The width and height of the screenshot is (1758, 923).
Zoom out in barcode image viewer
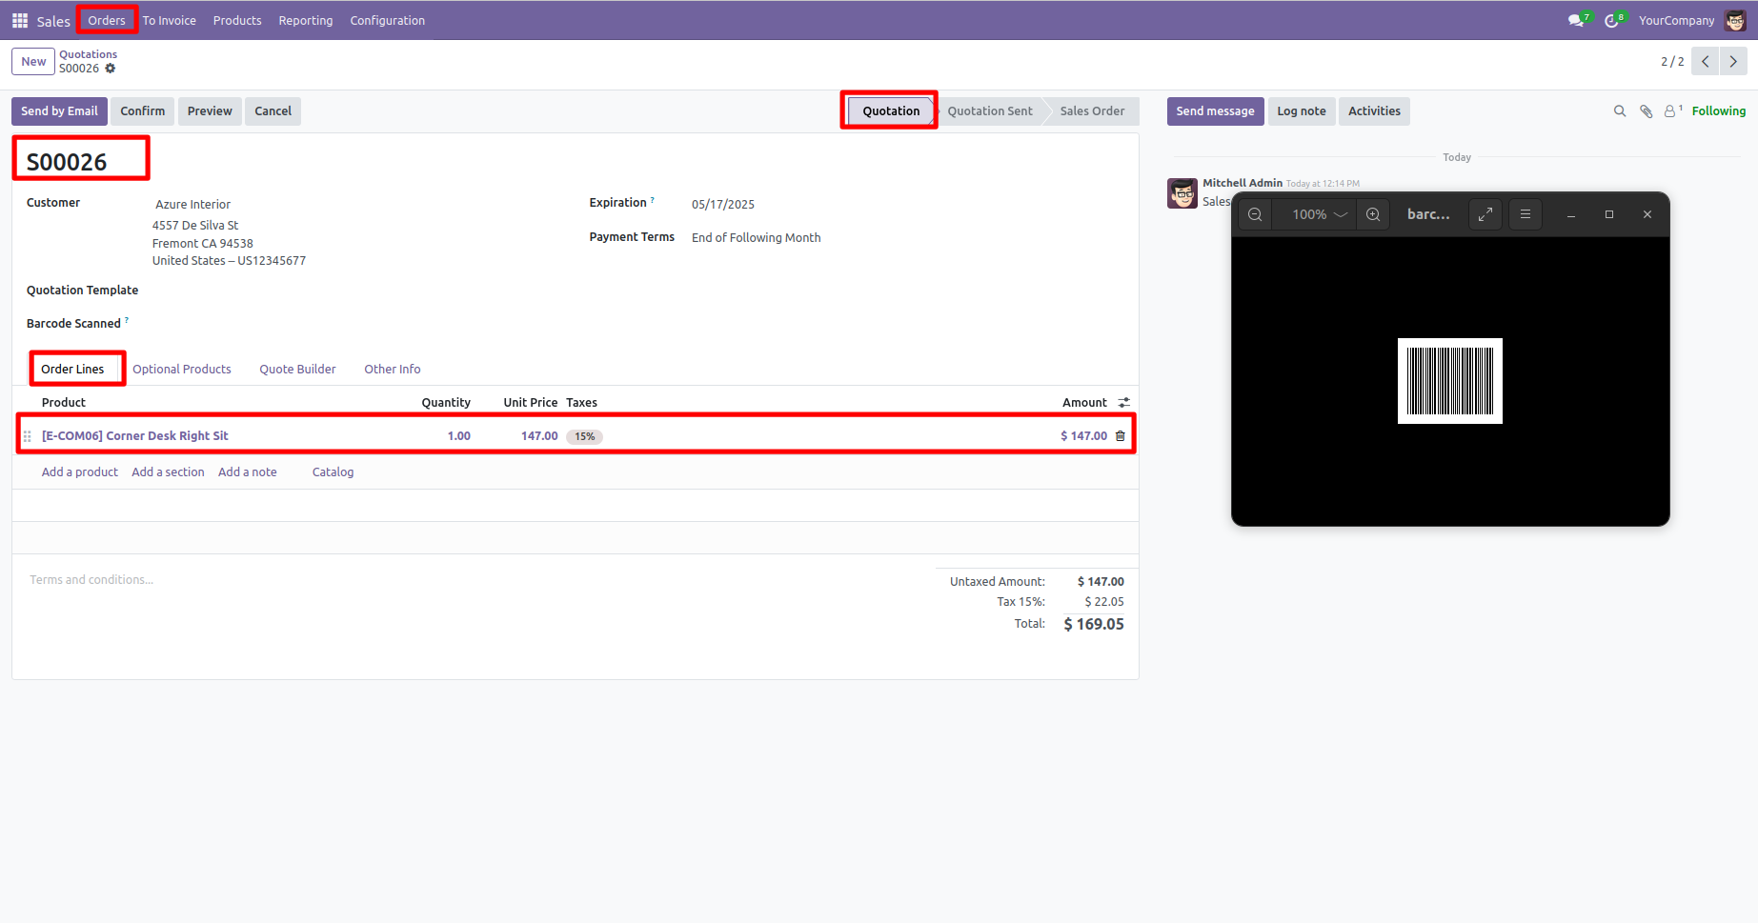point(1255,214)
